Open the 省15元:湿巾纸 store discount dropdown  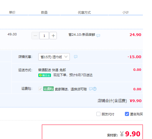click(x=54, y=57)
